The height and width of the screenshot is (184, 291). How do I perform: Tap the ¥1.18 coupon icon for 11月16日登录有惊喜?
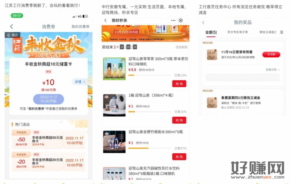212,54
